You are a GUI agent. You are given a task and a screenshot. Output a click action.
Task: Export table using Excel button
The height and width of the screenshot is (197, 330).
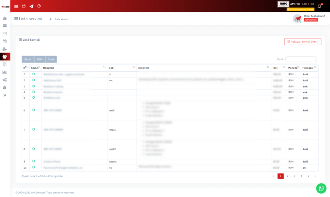tap(27, 59)
